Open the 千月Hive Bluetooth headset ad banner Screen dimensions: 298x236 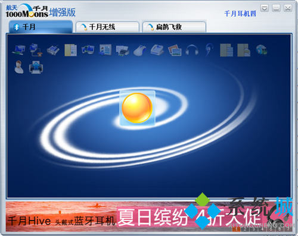coord(149,217)
